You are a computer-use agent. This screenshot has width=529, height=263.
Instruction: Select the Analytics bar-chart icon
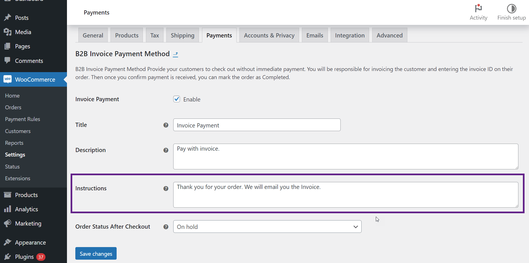tap(8, 209)
